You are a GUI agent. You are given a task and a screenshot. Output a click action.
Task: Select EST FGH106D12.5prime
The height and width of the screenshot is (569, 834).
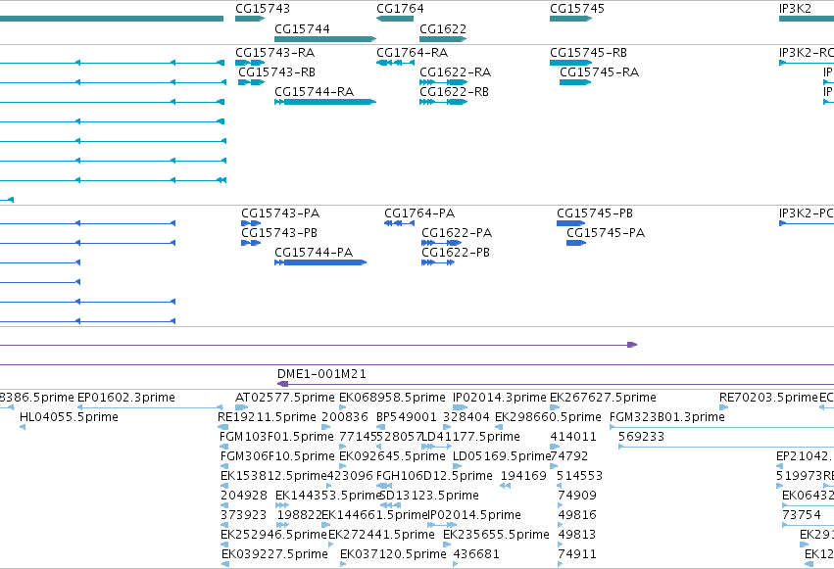434,476
